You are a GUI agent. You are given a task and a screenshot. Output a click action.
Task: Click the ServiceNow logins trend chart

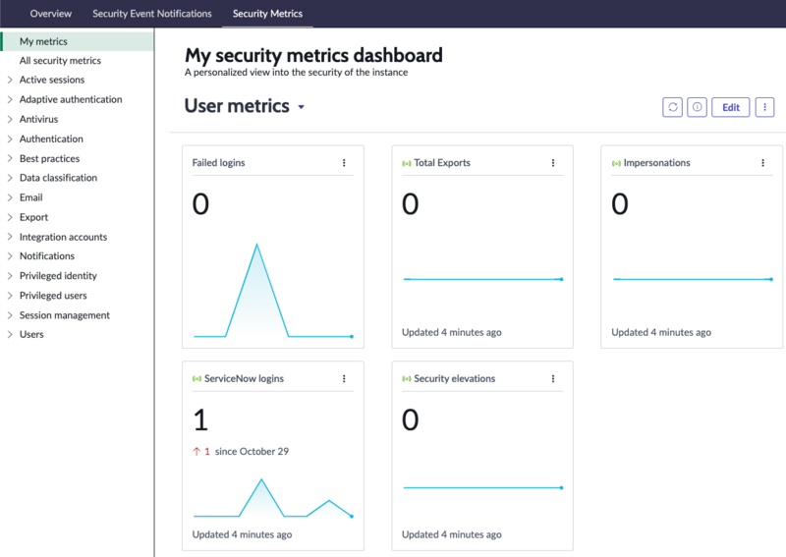point(273,498)
